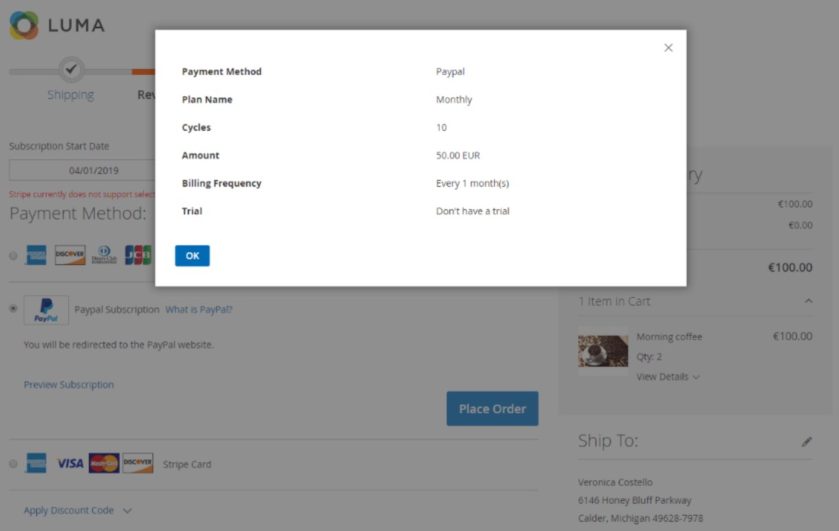Image resolution: width=839 pixels, height=531 pixels.
Task: Open the Preview Subscription link
Action: (69, 385)
